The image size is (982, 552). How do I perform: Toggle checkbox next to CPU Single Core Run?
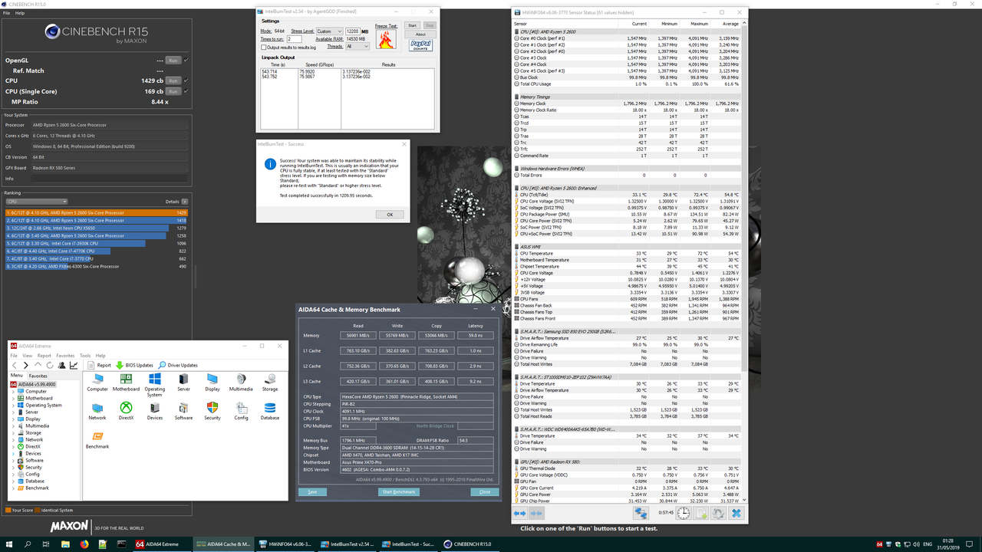tap(186, 91)
